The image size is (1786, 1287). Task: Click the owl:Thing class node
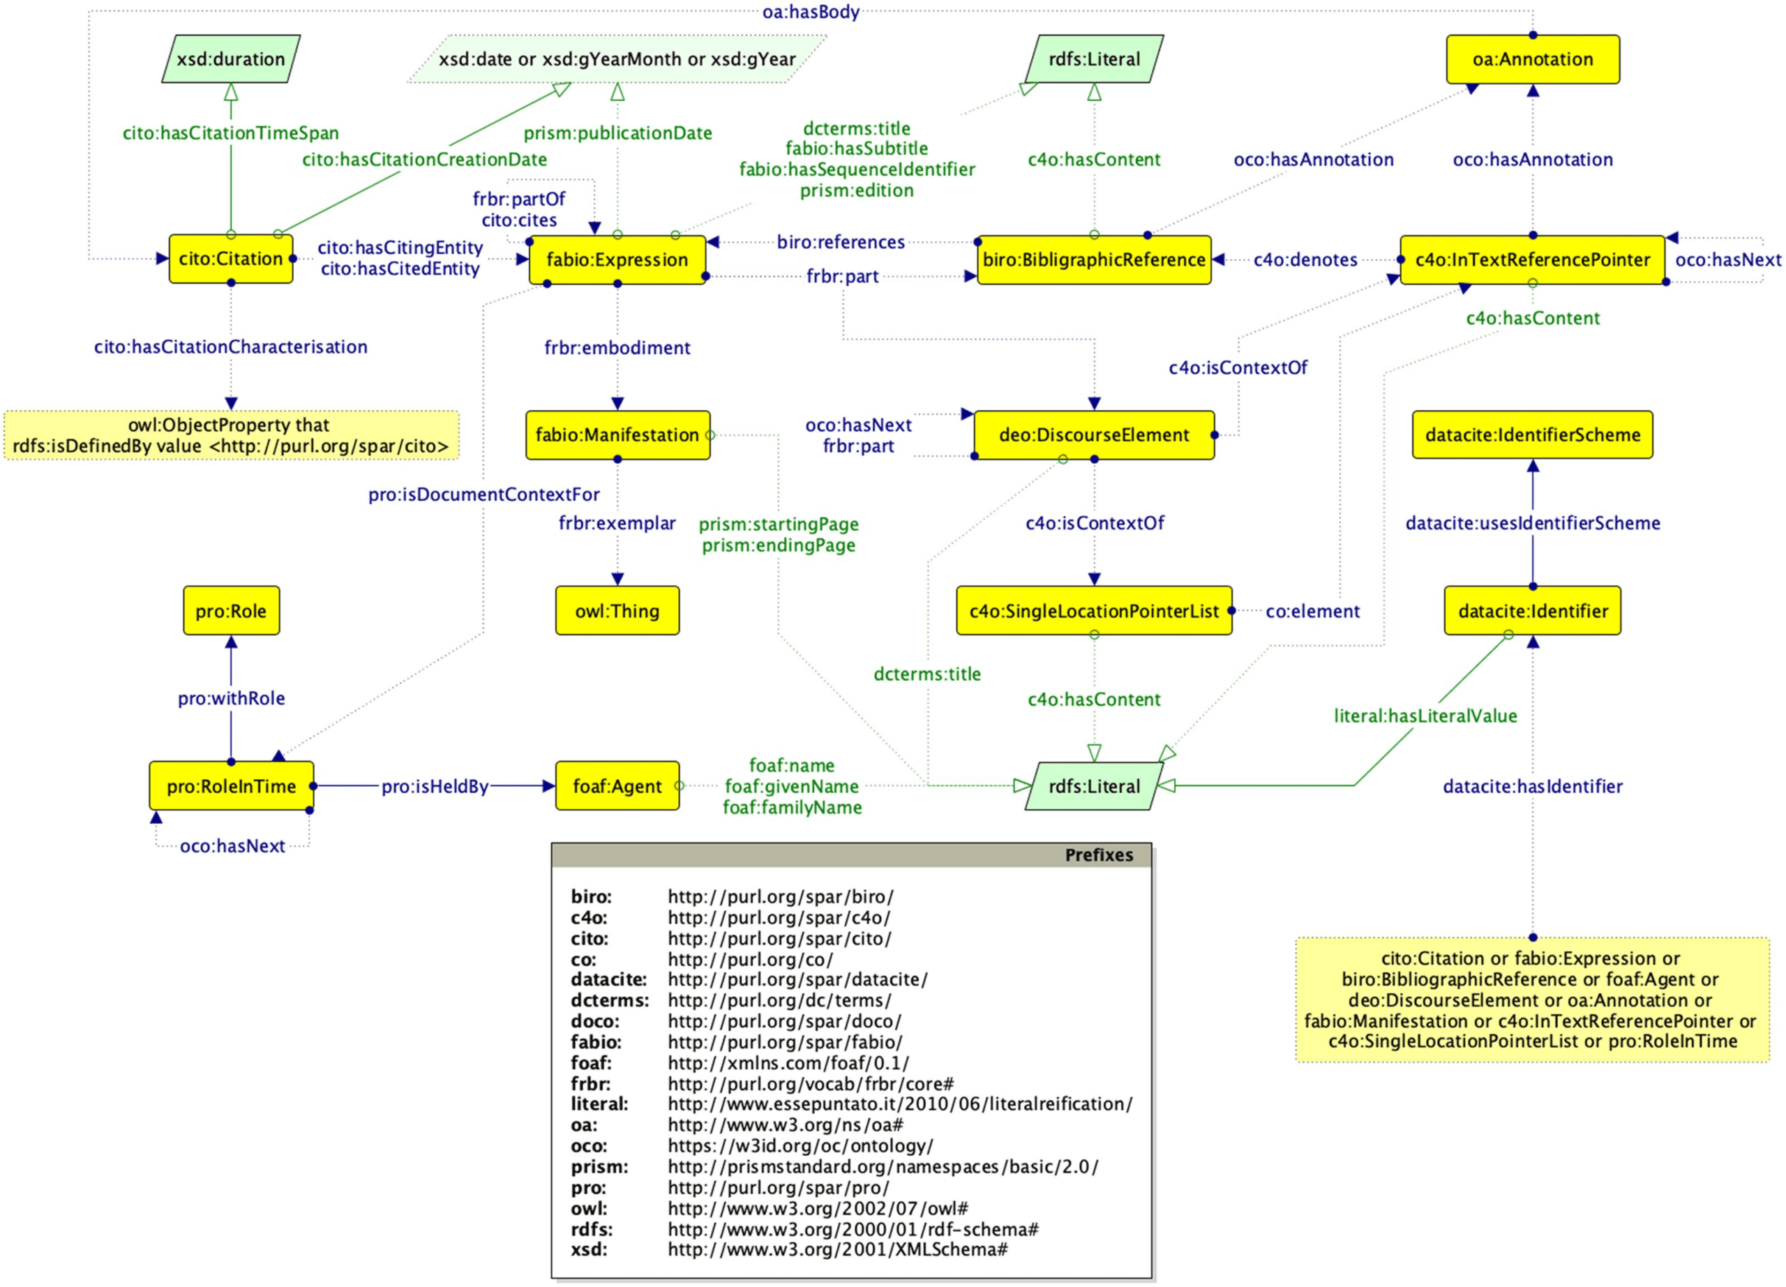[x=617, y=611]
